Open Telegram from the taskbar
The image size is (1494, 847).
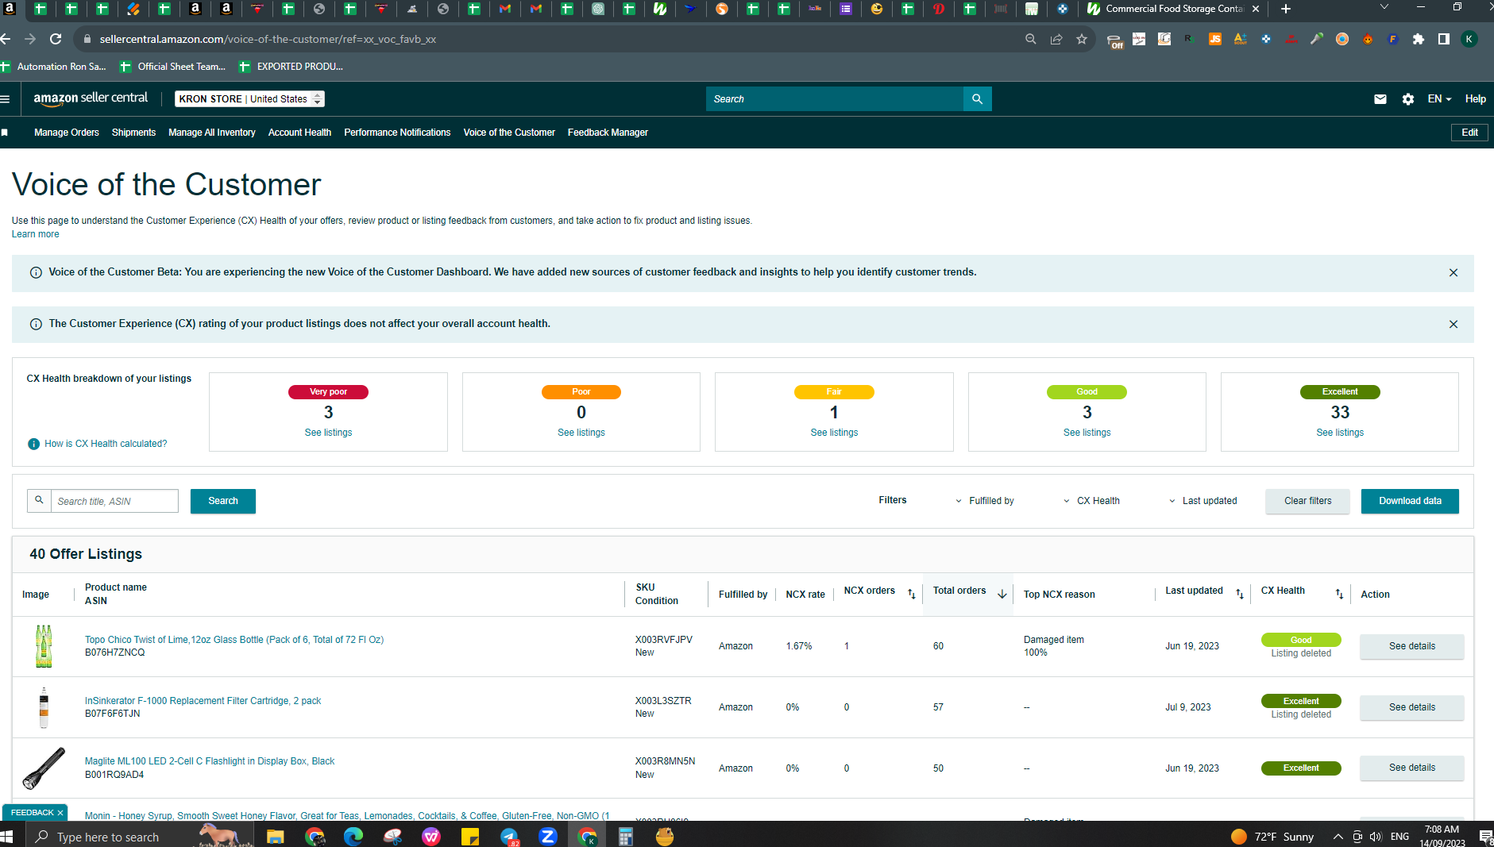pyautogui.click(x=509, y=836)
